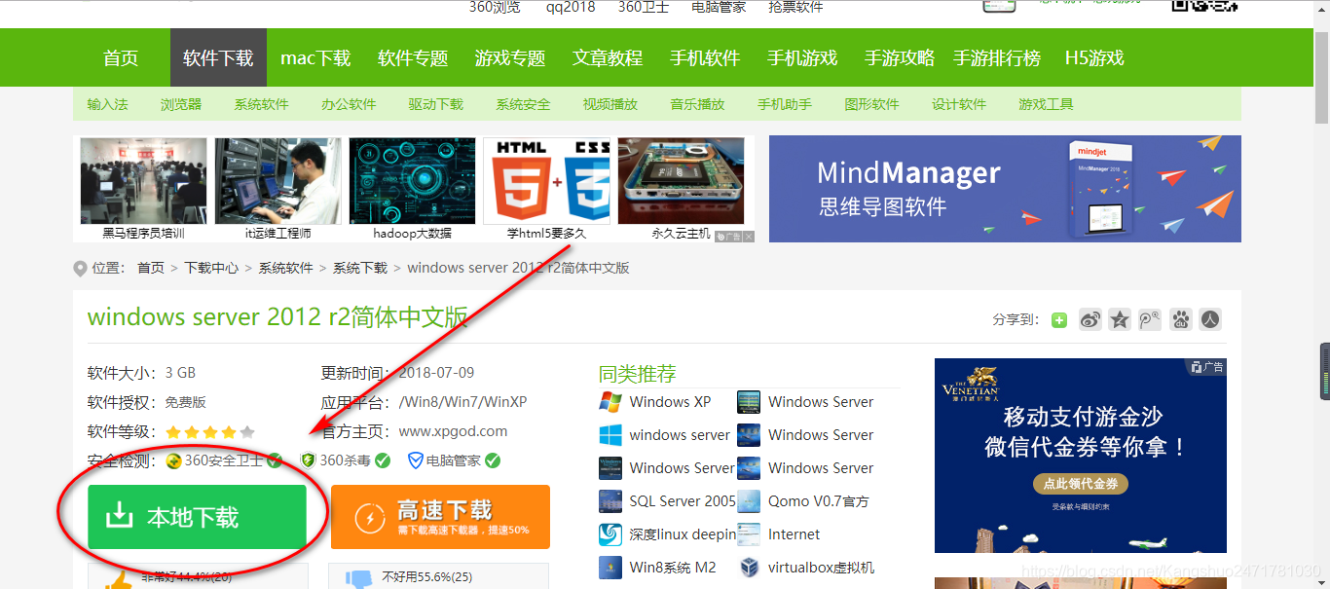The width and height of the screenshot is (1330, 589).
Task: Click the thumbs-down icon beside 不好用
Action: pos(360,578)
